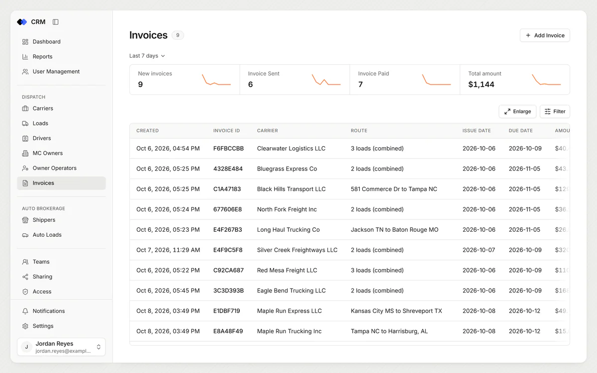Screen dimensions: 597x373
Task: Click the Filter sliders icon
Action: click(x=548, y=111)
